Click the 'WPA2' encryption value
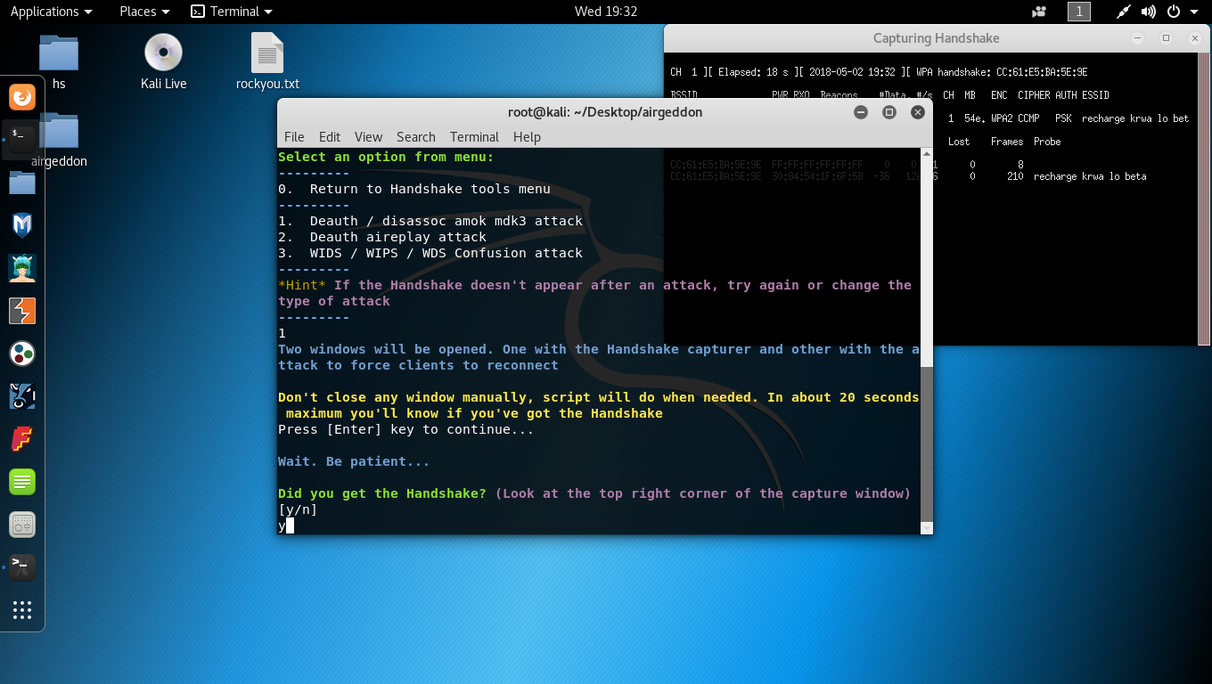Screen dimensions: 1212x684 1002,118
